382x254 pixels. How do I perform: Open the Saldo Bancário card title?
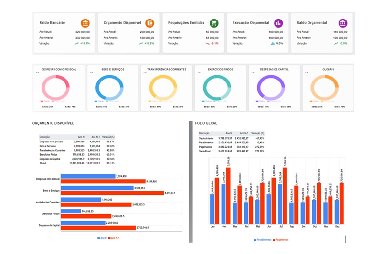coord(52,23)
